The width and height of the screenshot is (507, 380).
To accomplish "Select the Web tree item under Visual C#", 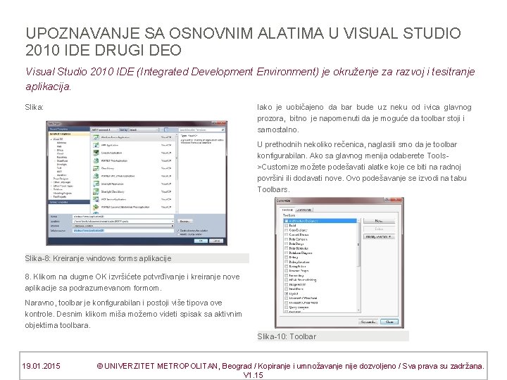I will pos(59,146).
